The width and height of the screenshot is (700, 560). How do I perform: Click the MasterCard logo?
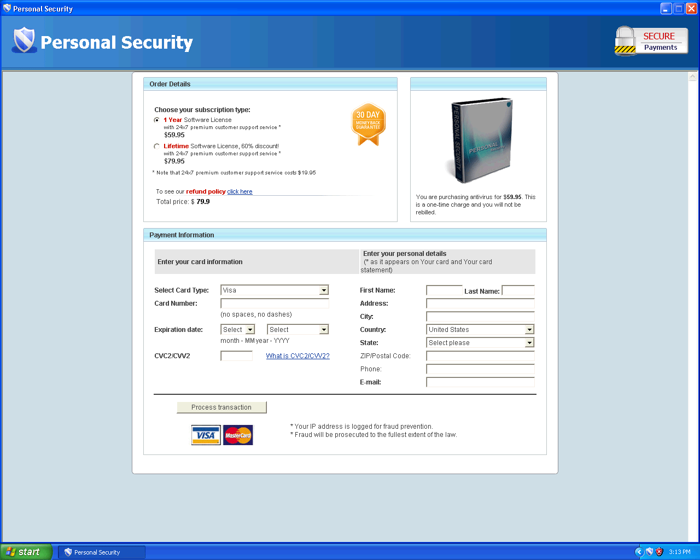(238, 435)
